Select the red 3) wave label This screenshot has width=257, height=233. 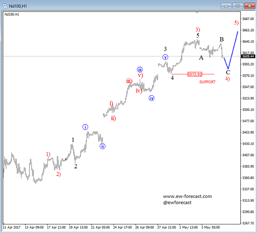[x=197, y=29]
